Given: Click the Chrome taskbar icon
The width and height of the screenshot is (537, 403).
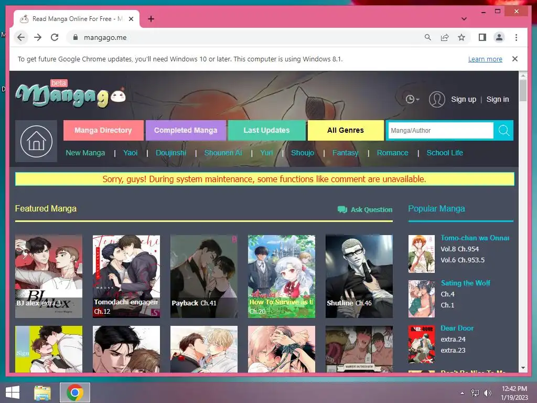Looking at the screenshot, I should coord(75,393).
